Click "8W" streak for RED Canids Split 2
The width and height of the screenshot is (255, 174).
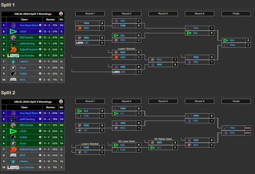61,125
